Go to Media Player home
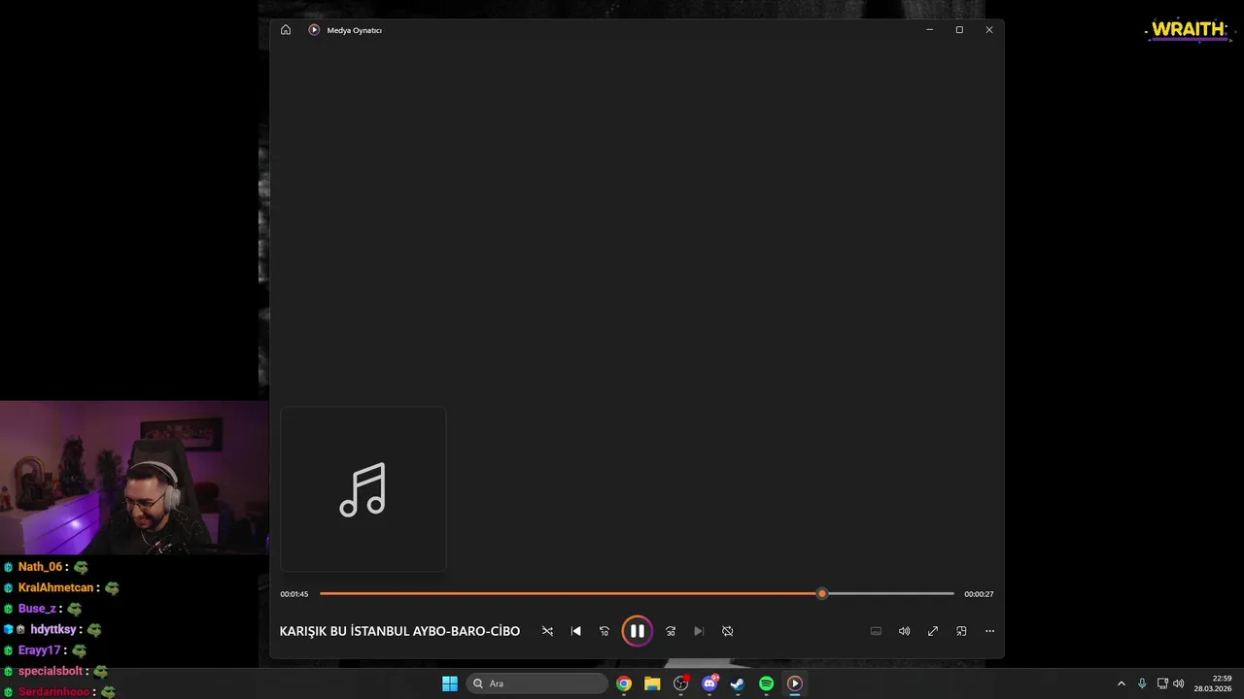Viewport: 1244px width, 699px height. pyautogui.click(x=286, y=30)
